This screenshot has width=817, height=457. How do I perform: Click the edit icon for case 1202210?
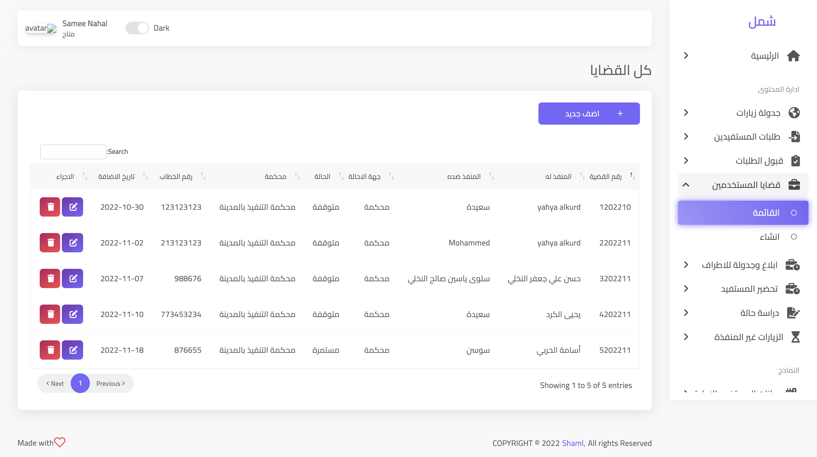[x=72, y=207]
